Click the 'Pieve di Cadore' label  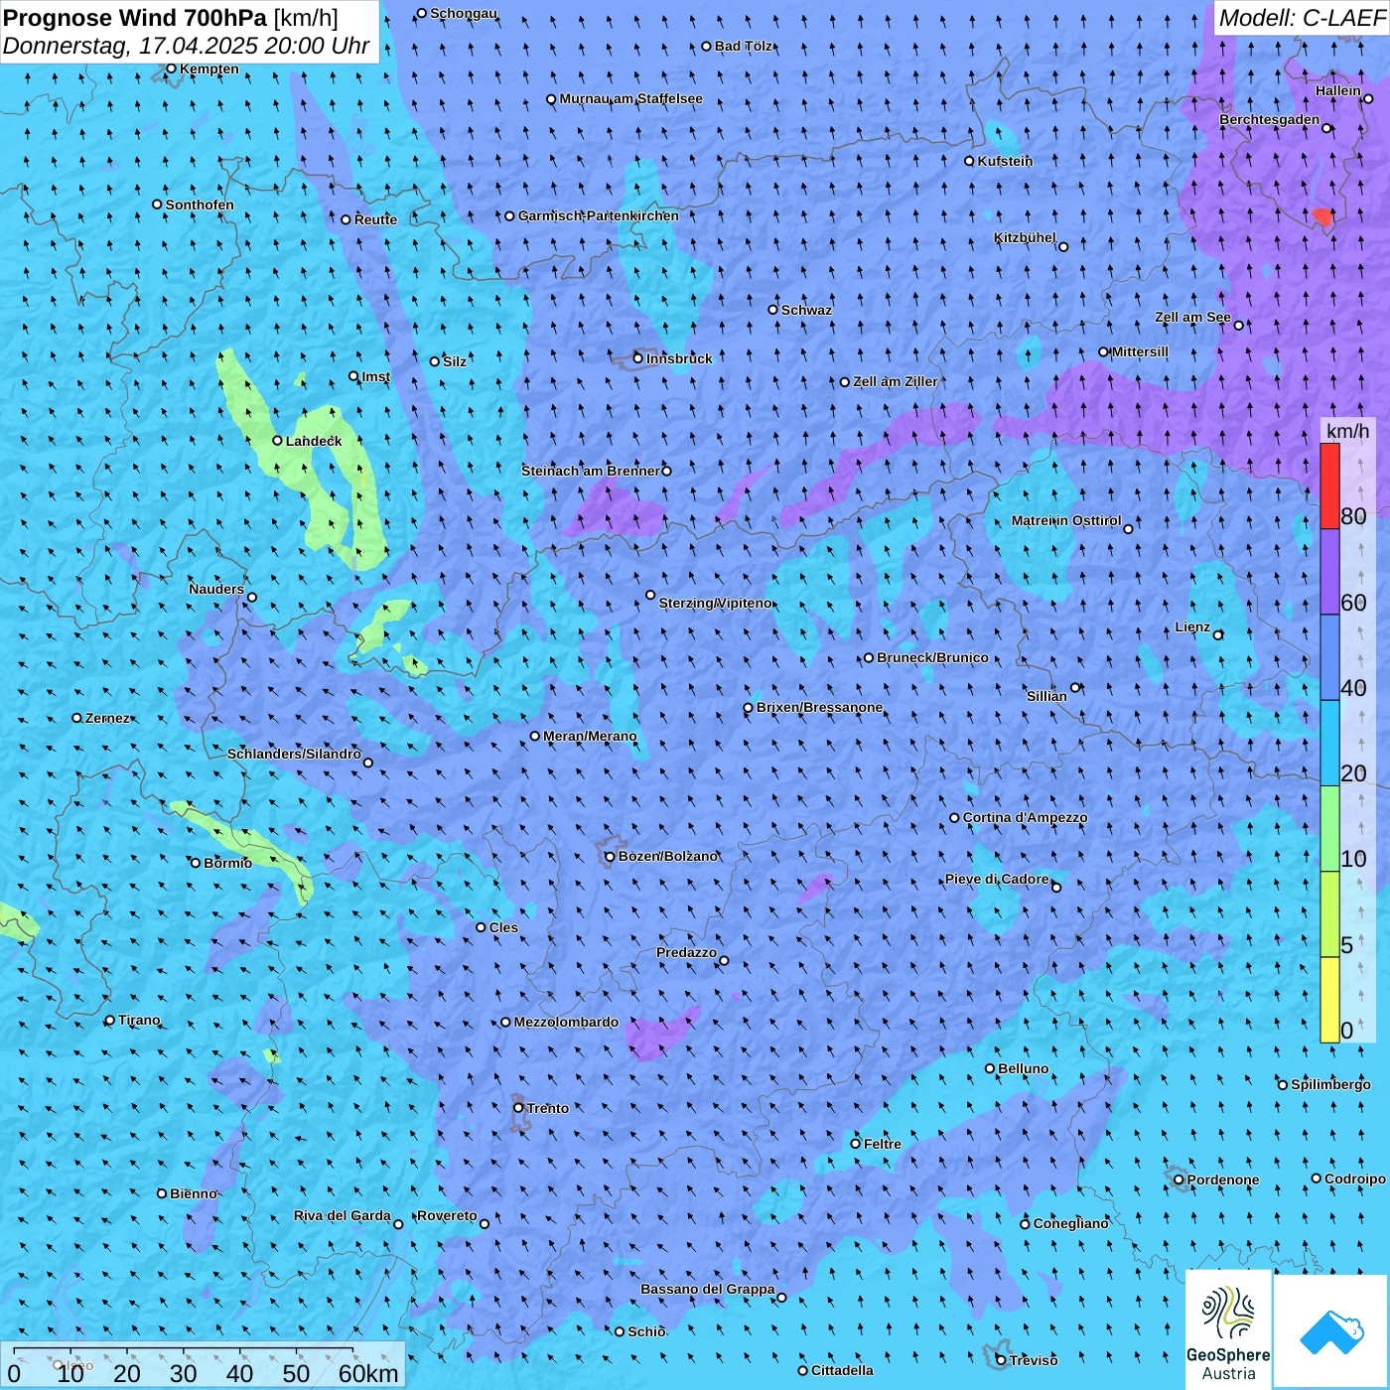997,879
